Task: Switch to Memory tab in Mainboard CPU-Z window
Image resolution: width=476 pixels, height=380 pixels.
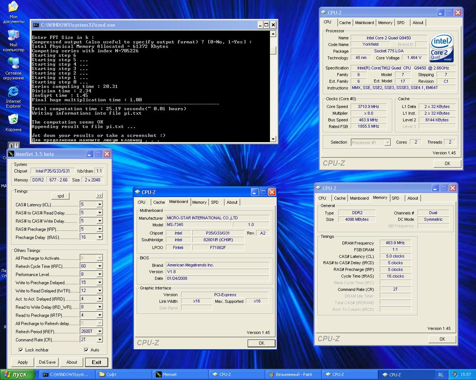Action: (199, 202)
